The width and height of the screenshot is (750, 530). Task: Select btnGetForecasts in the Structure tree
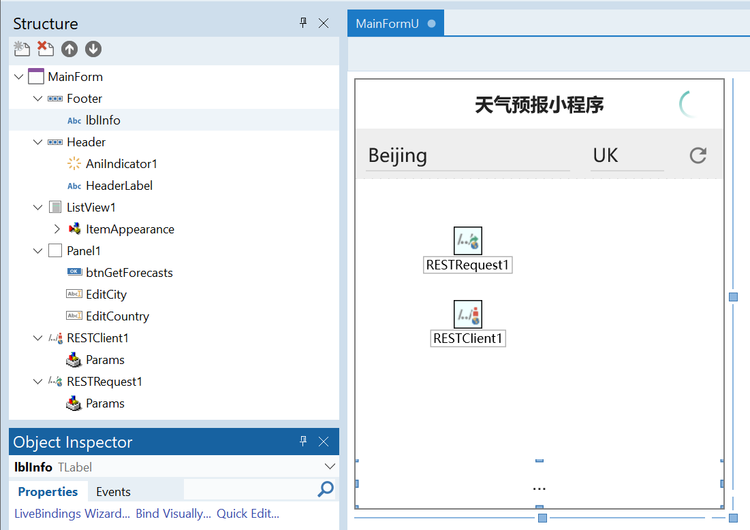click(129, 273)
